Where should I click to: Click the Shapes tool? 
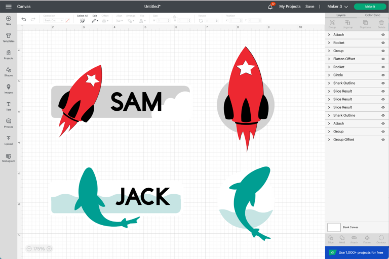pos(9,71)
